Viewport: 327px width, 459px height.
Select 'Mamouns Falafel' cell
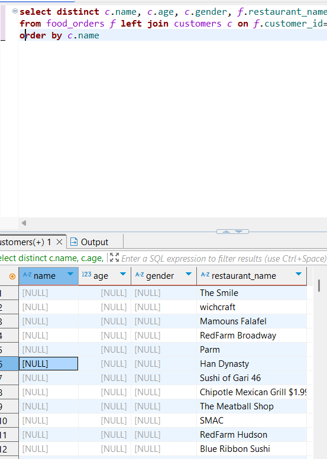point(252,321)
